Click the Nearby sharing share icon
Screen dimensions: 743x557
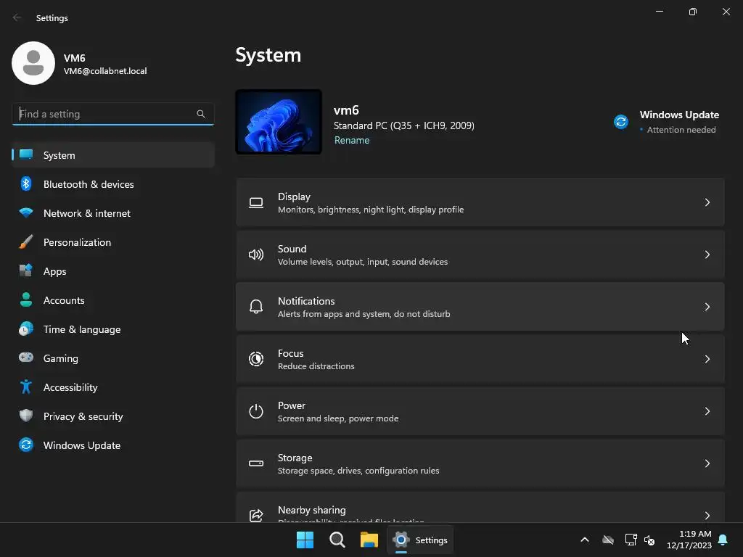256,515
